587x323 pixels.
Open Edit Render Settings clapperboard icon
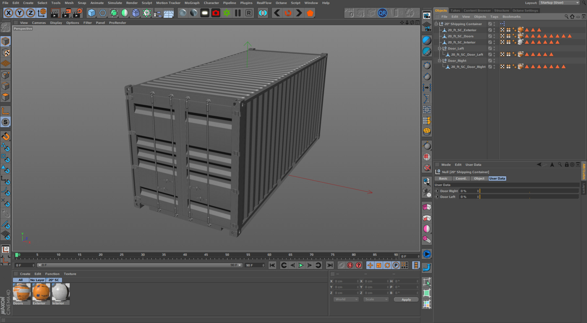point(77,13)
